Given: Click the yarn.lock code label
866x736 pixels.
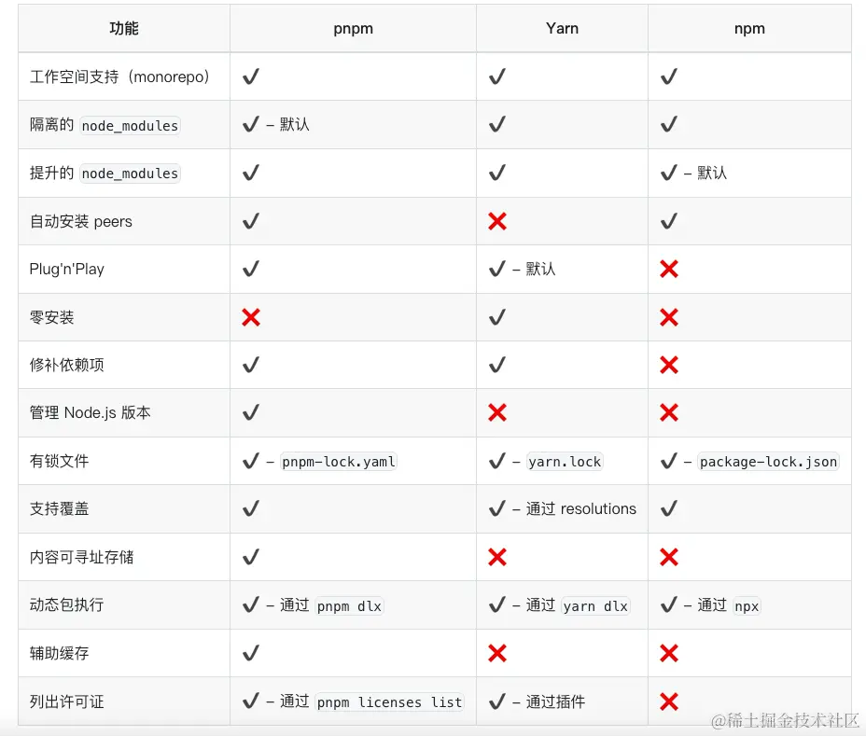Looking at the screenshot, I should point(565,461).
